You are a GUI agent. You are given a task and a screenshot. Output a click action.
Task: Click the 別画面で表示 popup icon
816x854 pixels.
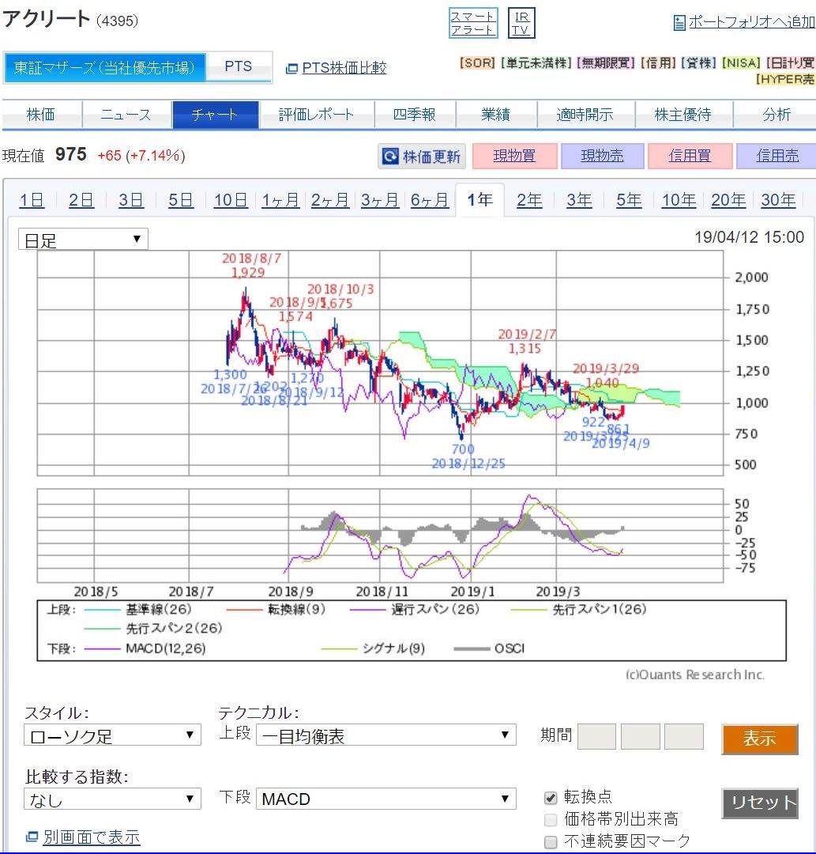coord(32,837)
